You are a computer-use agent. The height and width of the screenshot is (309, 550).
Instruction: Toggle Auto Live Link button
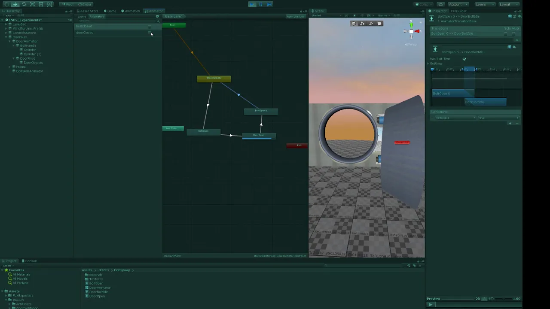pos(295,16)
